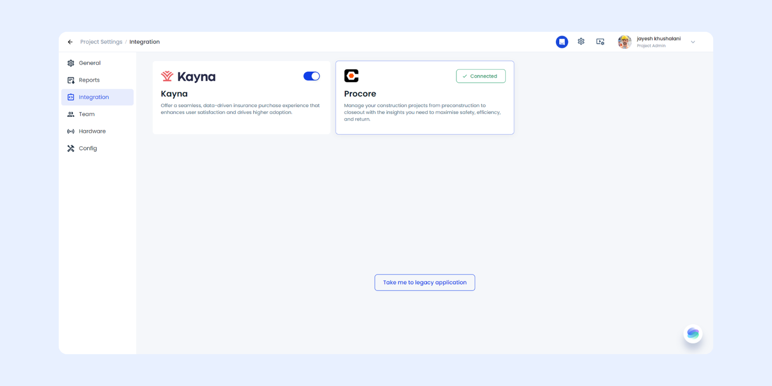Open the blue circular help book icon
Image resolution: width=772 pixels, height=386 pixels.
tap(562, 42)
